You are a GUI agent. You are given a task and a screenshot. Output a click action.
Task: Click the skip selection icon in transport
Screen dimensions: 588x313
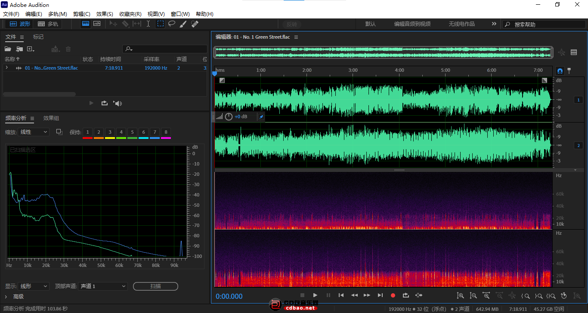pos(419,295)
